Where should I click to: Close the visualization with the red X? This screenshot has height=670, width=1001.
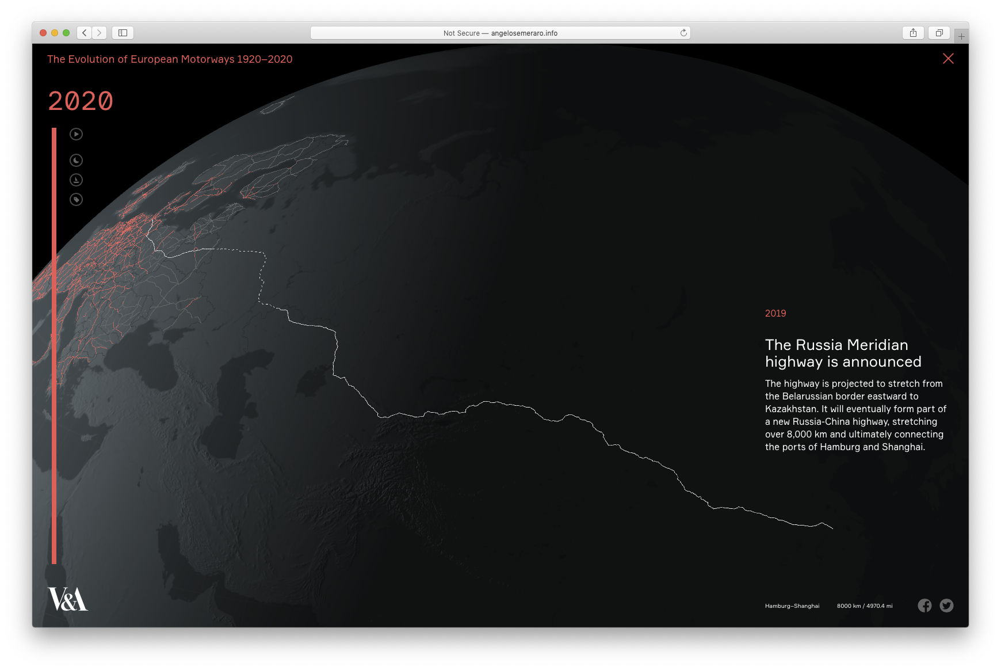click(948, 59)
